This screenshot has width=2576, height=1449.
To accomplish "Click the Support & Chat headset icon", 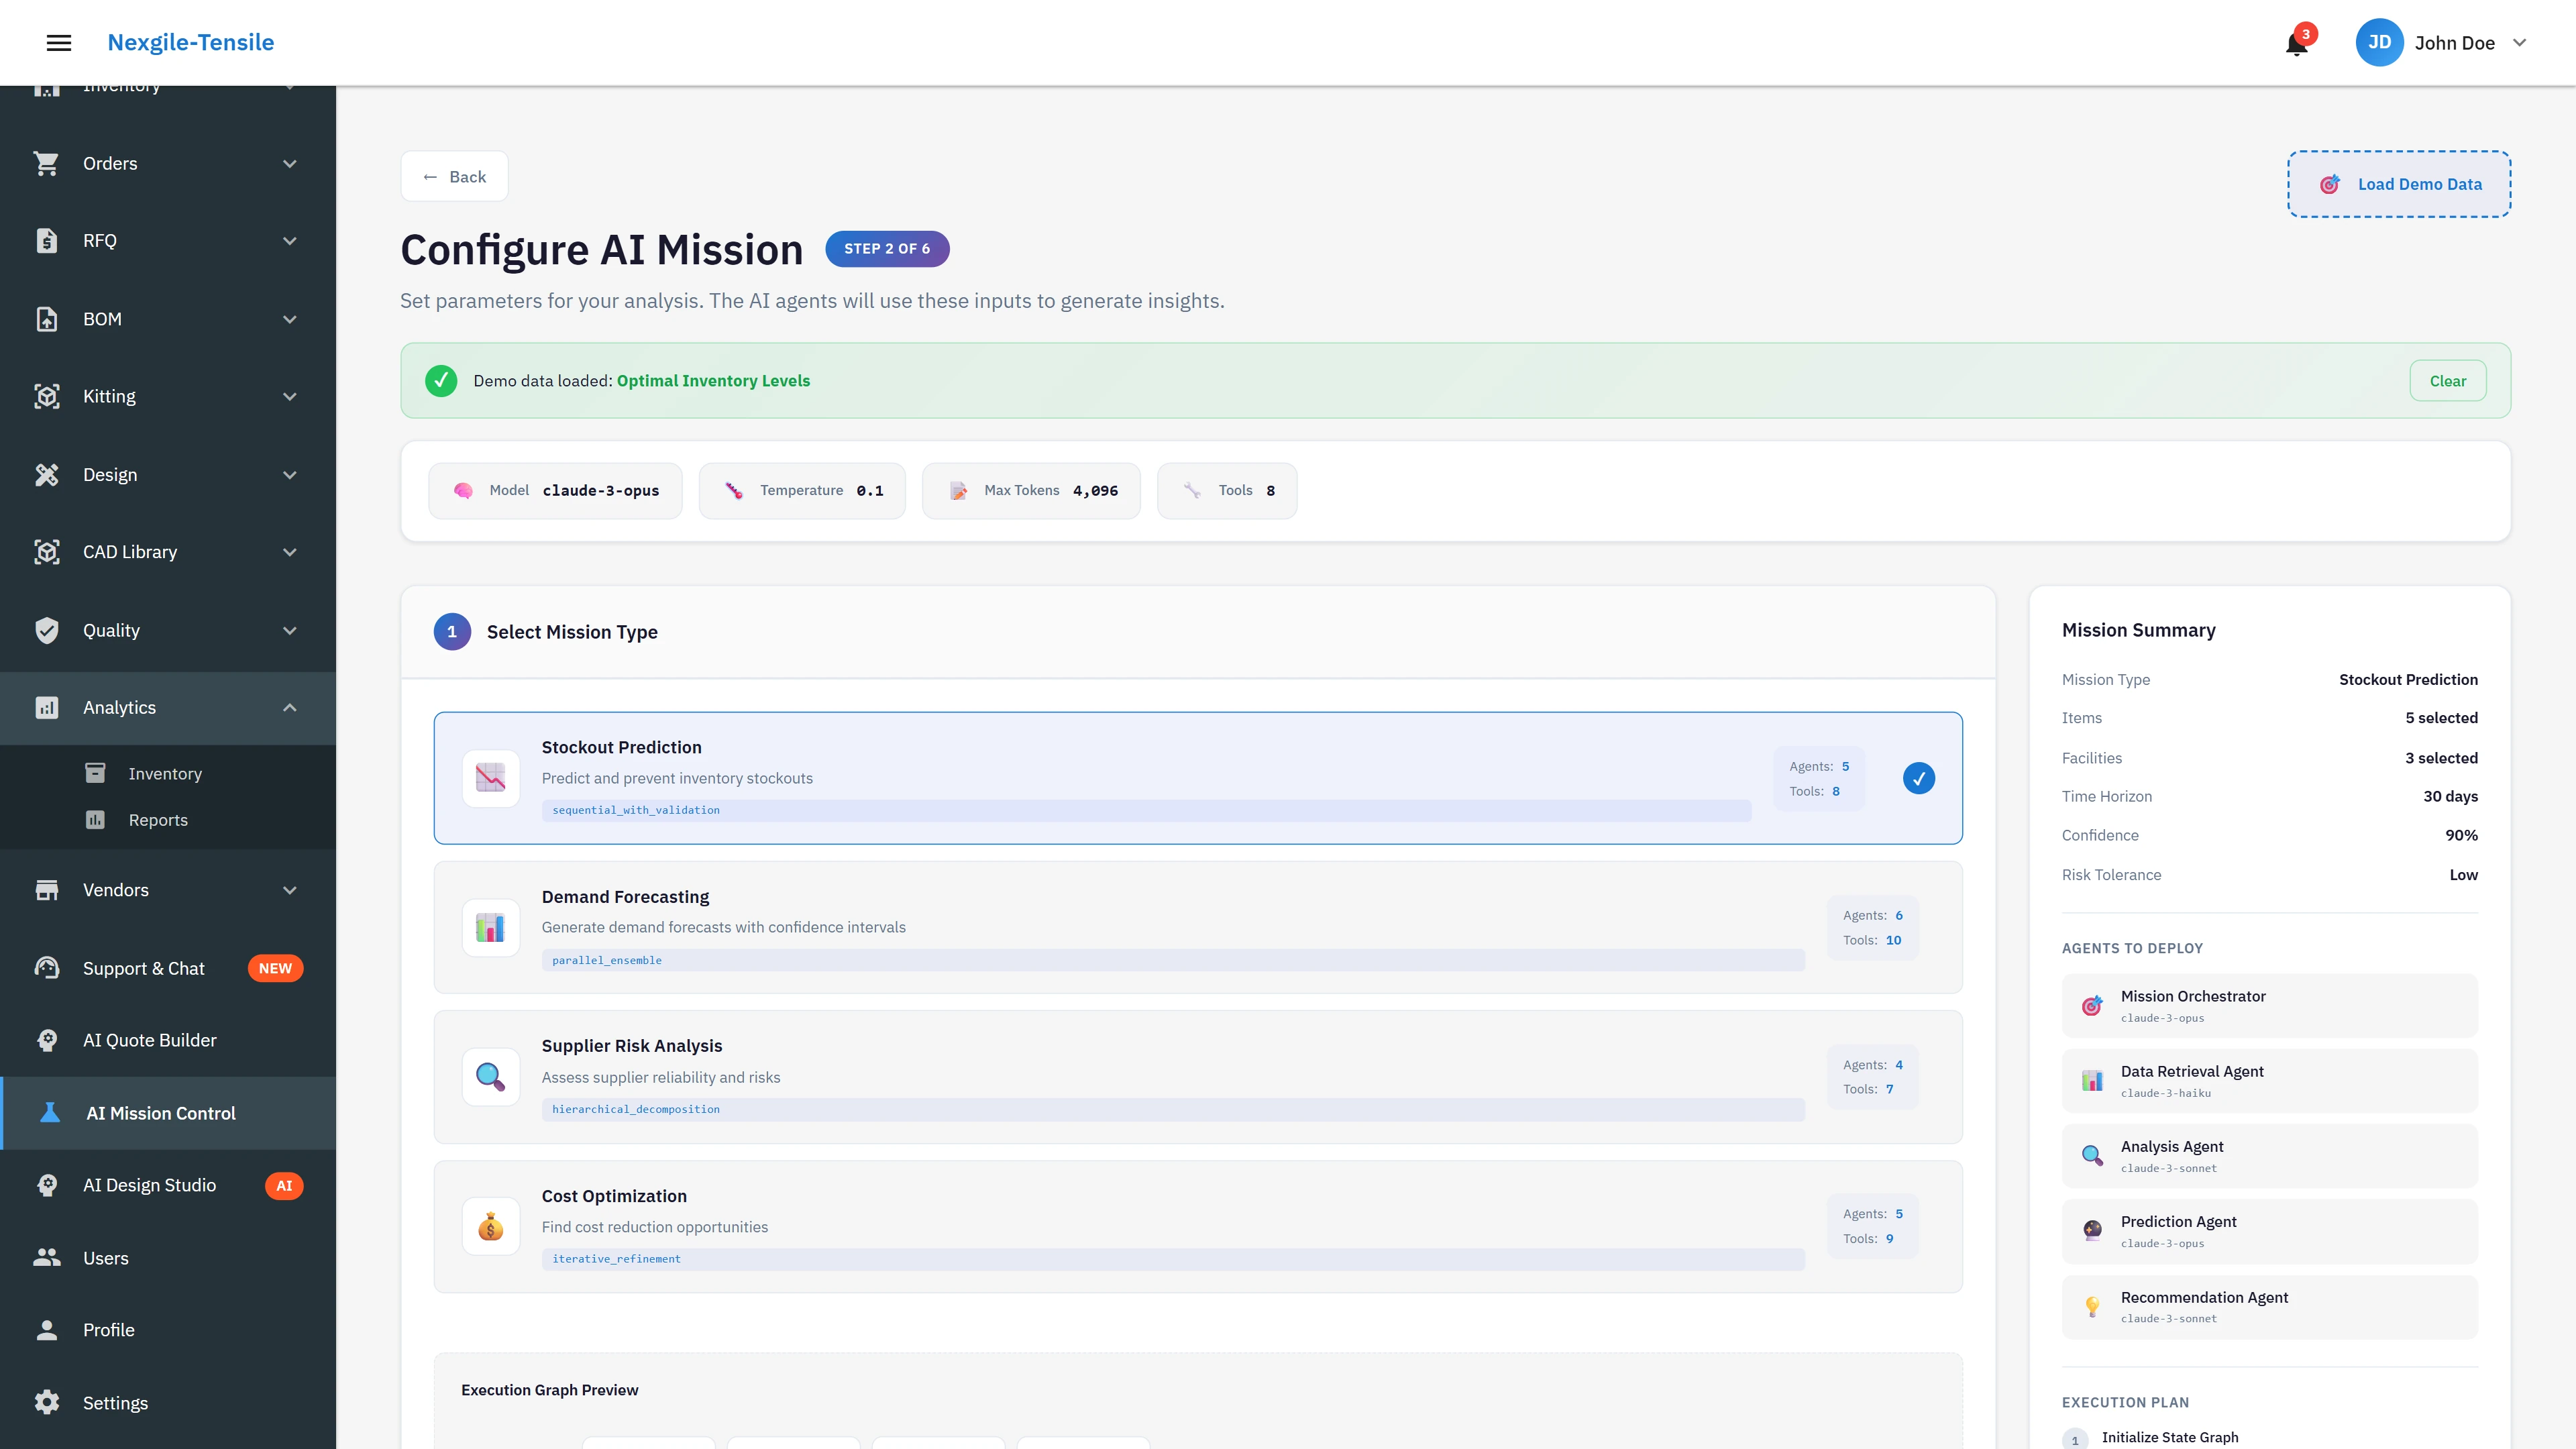I will (x=47, y=968).
